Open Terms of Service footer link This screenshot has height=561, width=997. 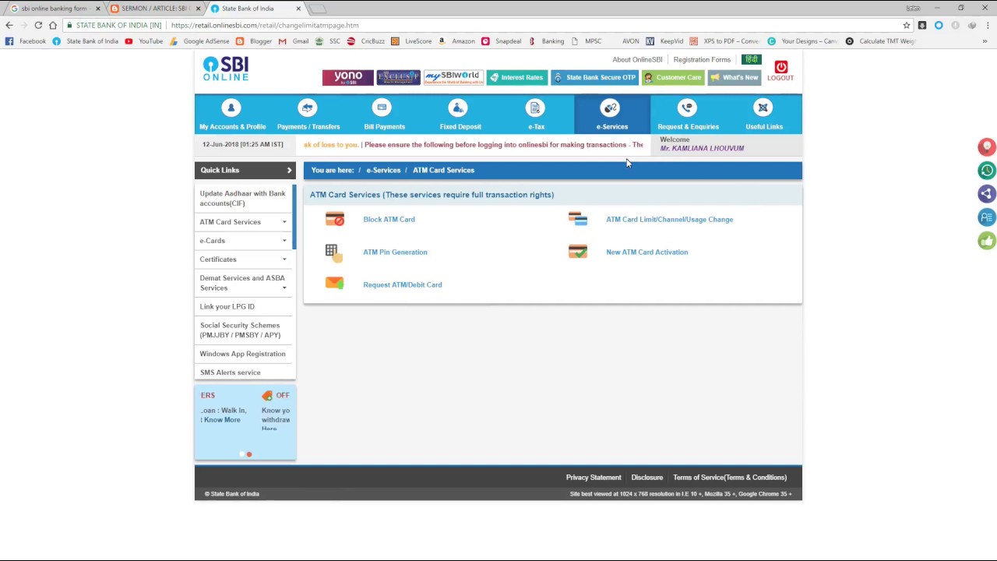tap(730, 478)
